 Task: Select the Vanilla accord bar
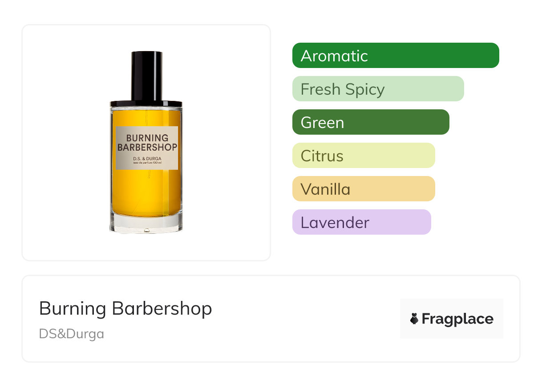[x=364, y=189]
